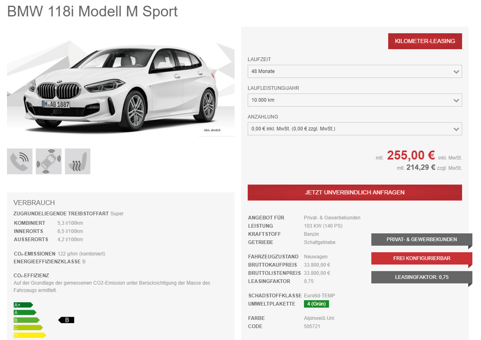Click the green B efficiency class arrow
The image size is (481, 340).
point(26,320)
